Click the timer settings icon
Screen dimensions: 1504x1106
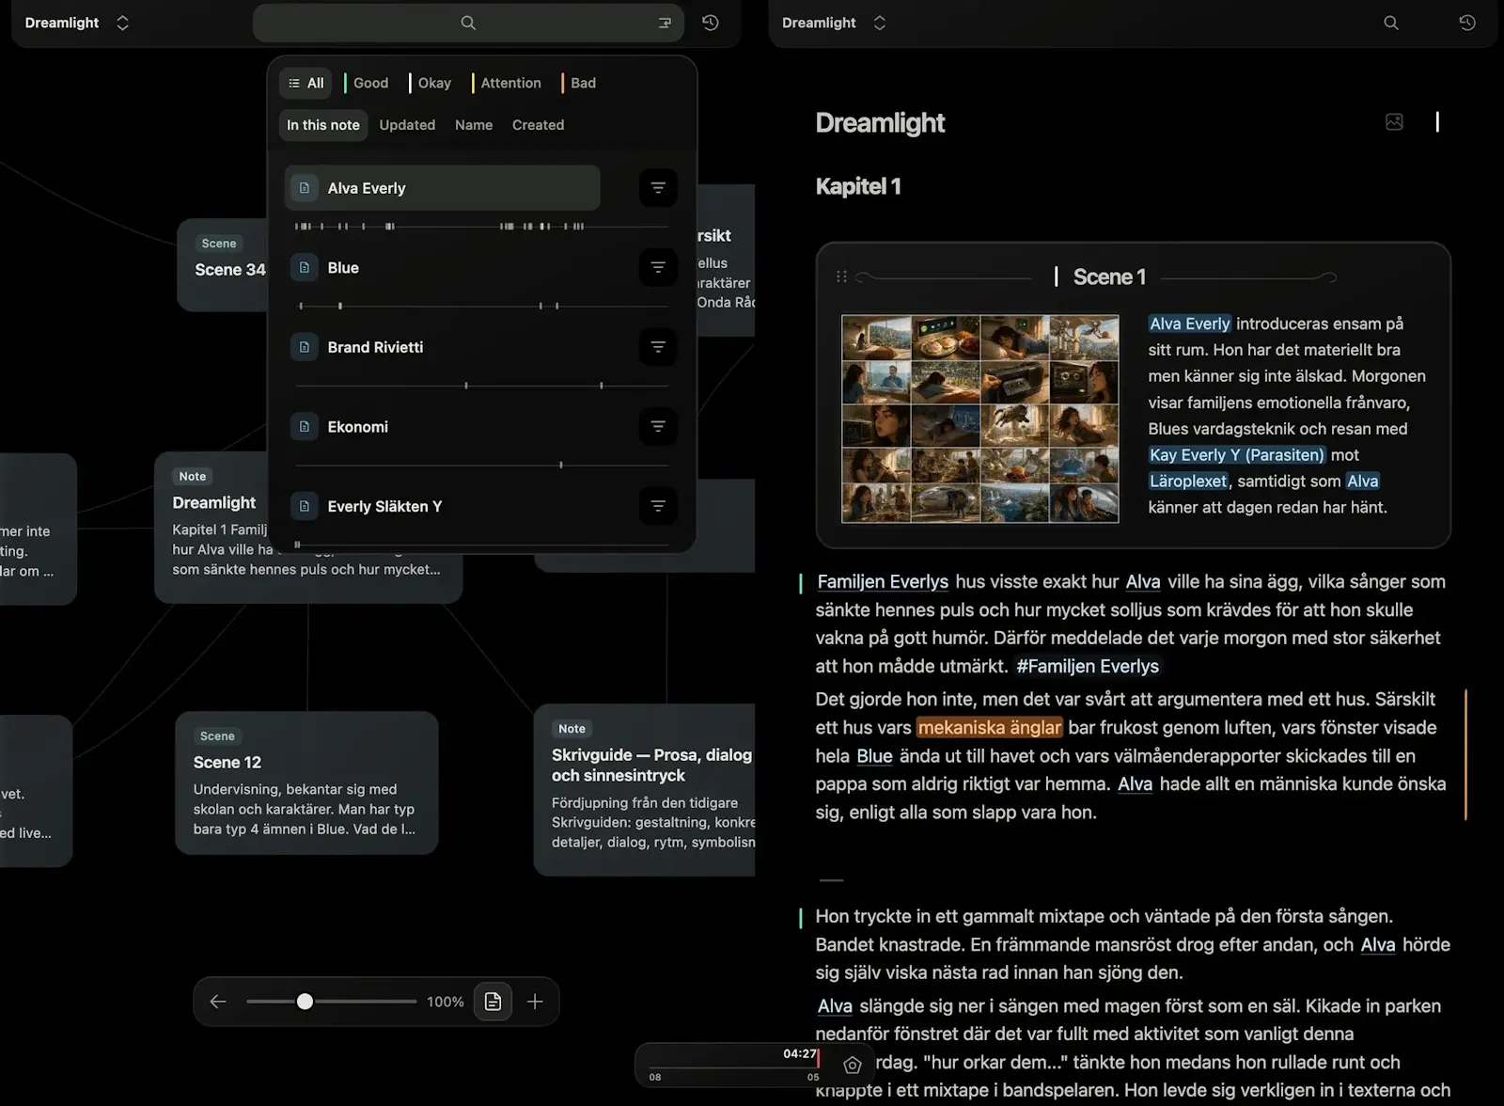pyautogui.click(x=852, y=1066)
